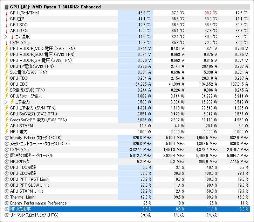Select the APU STAPM row label
This screenshot has width=254, height=222.
point(21,126)
